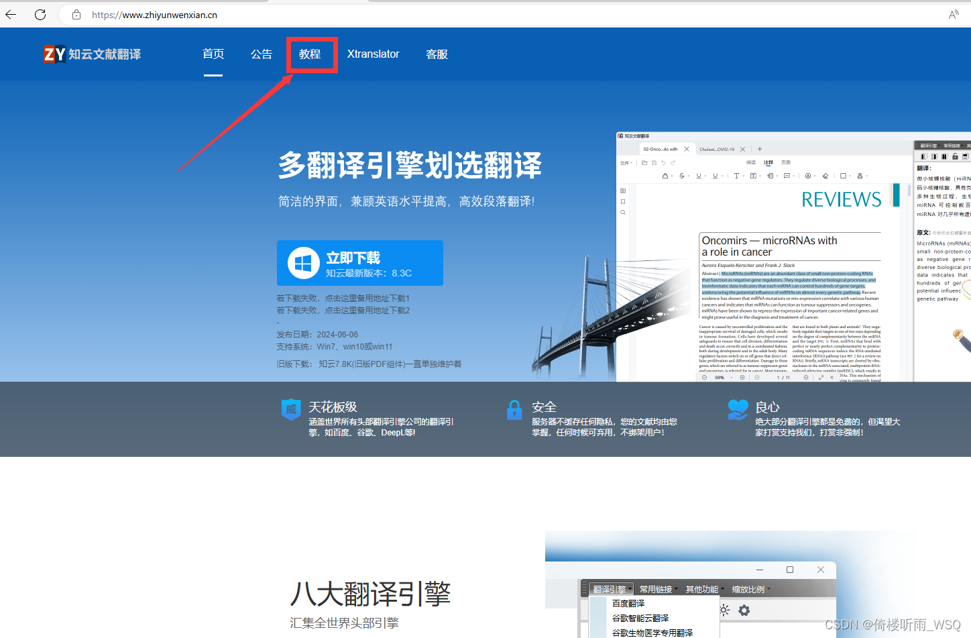The width and height of the screenshot is (971, 638).
Task: Open the 知云7.8K old version link
Action: coord(390,364)
